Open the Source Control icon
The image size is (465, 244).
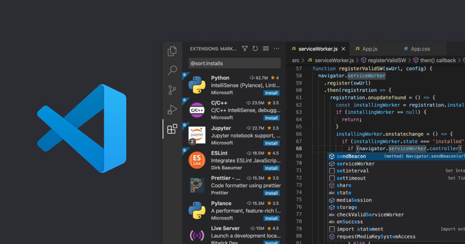click(172, 89)
